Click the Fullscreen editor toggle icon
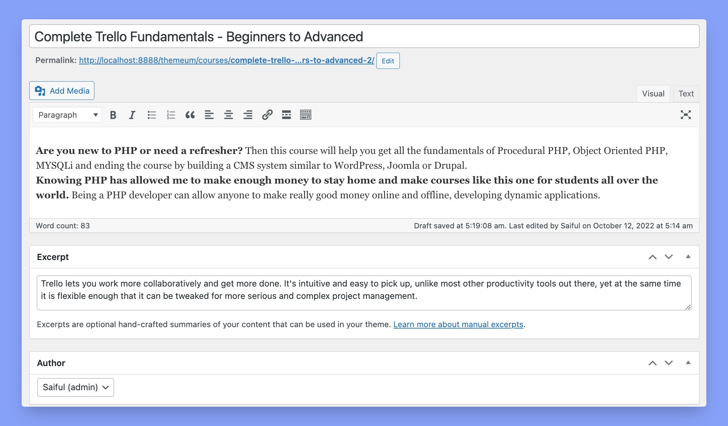Viewport: 728px width, 426px height. [x=686, y=115]
